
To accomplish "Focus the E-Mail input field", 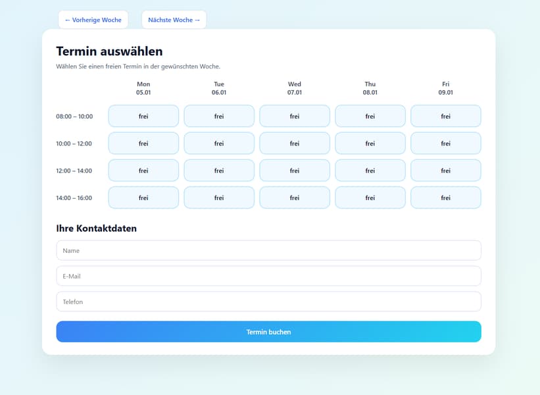I will (268, 276).
